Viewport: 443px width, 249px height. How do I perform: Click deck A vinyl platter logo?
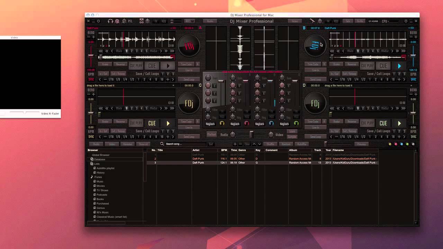189,46
